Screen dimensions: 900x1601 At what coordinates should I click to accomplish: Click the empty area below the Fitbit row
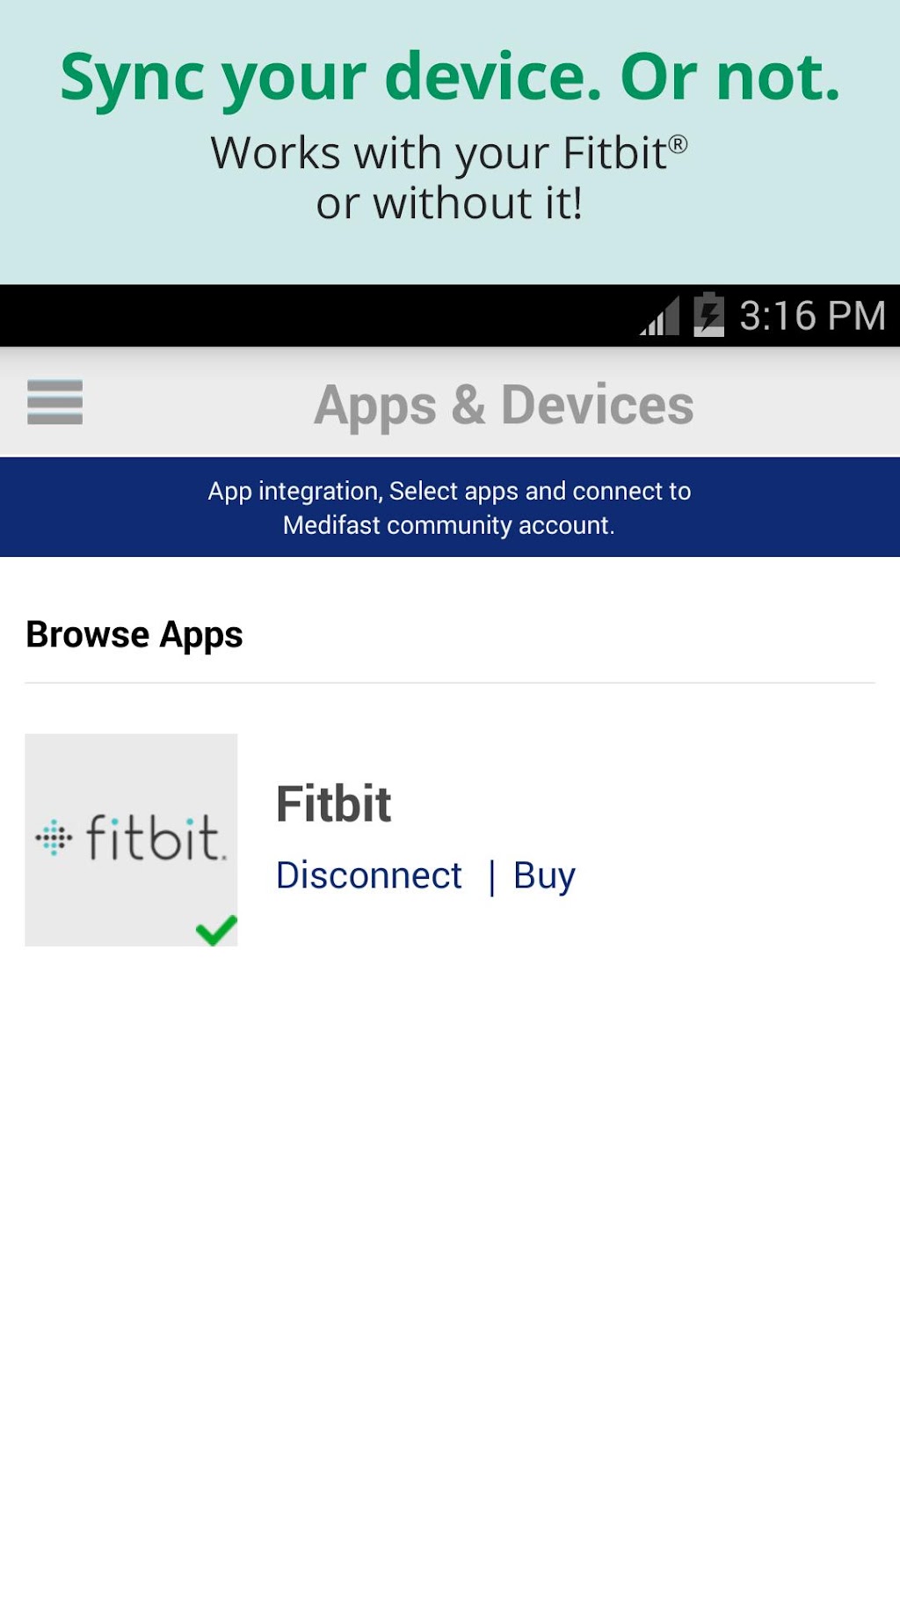tap(449, 1232)
